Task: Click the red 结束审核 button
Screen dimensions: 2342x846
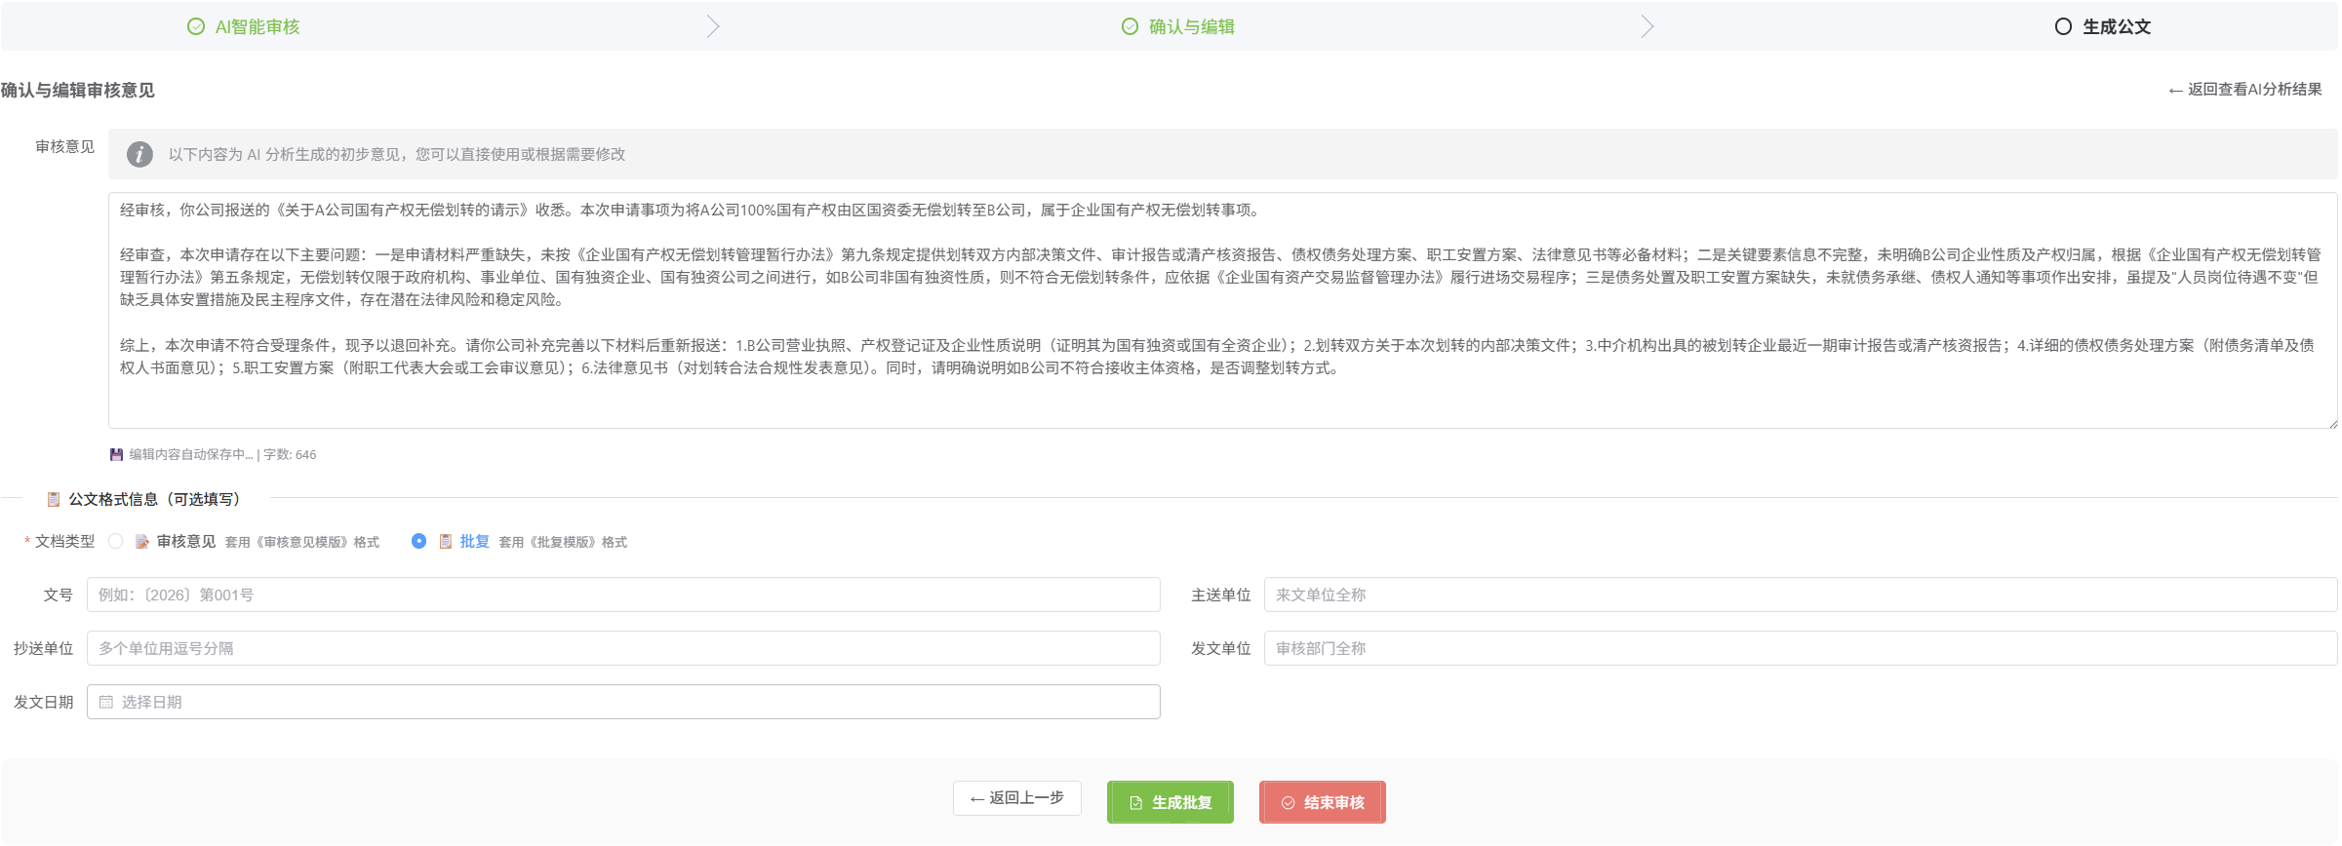Action: (x=1322, y=802)
